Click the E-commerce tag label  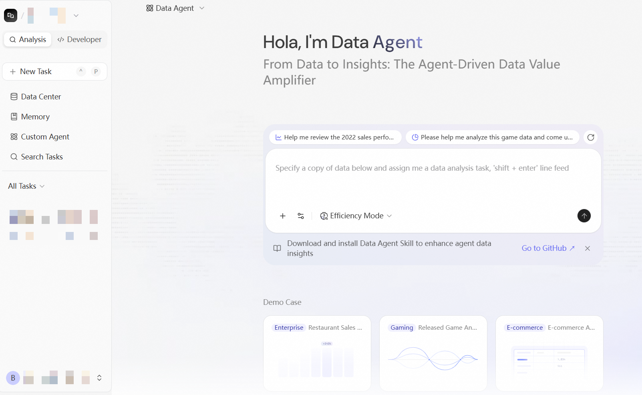pos(525,328)
